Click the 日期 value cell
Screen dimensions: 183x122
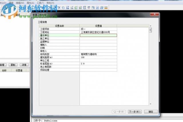(x=98, y=48)
